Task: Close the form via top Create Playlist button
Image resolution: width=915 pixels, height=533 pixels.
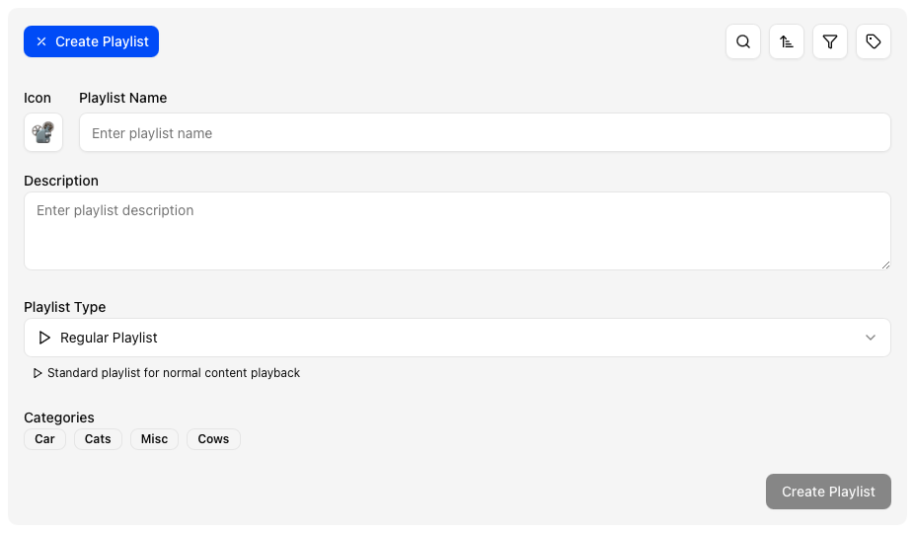Action: (x=91, y=41)
